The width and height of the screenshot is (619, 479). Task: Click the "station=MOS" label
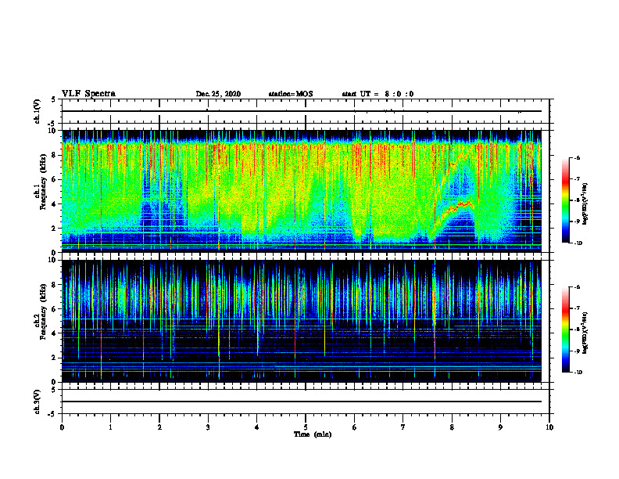(291, 94)
